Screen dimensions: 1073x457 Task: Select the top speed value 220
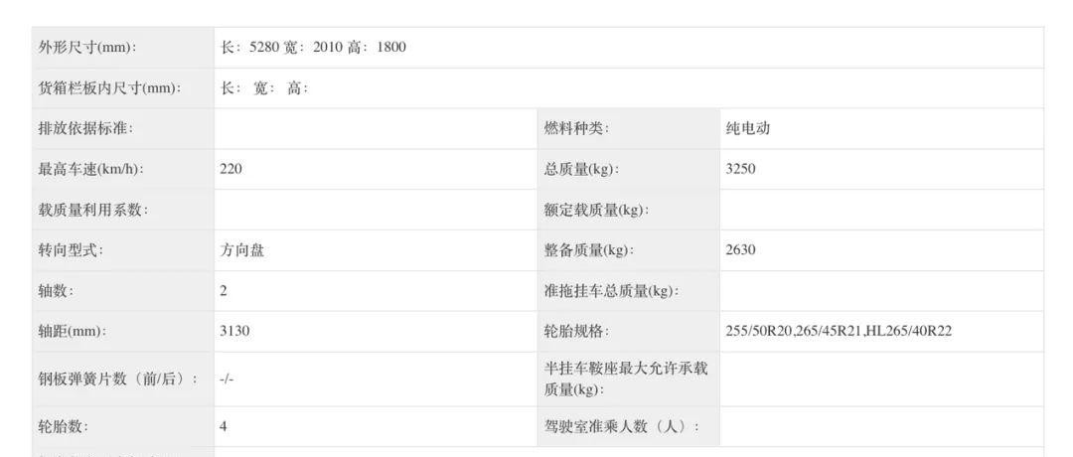coord(230,169)
